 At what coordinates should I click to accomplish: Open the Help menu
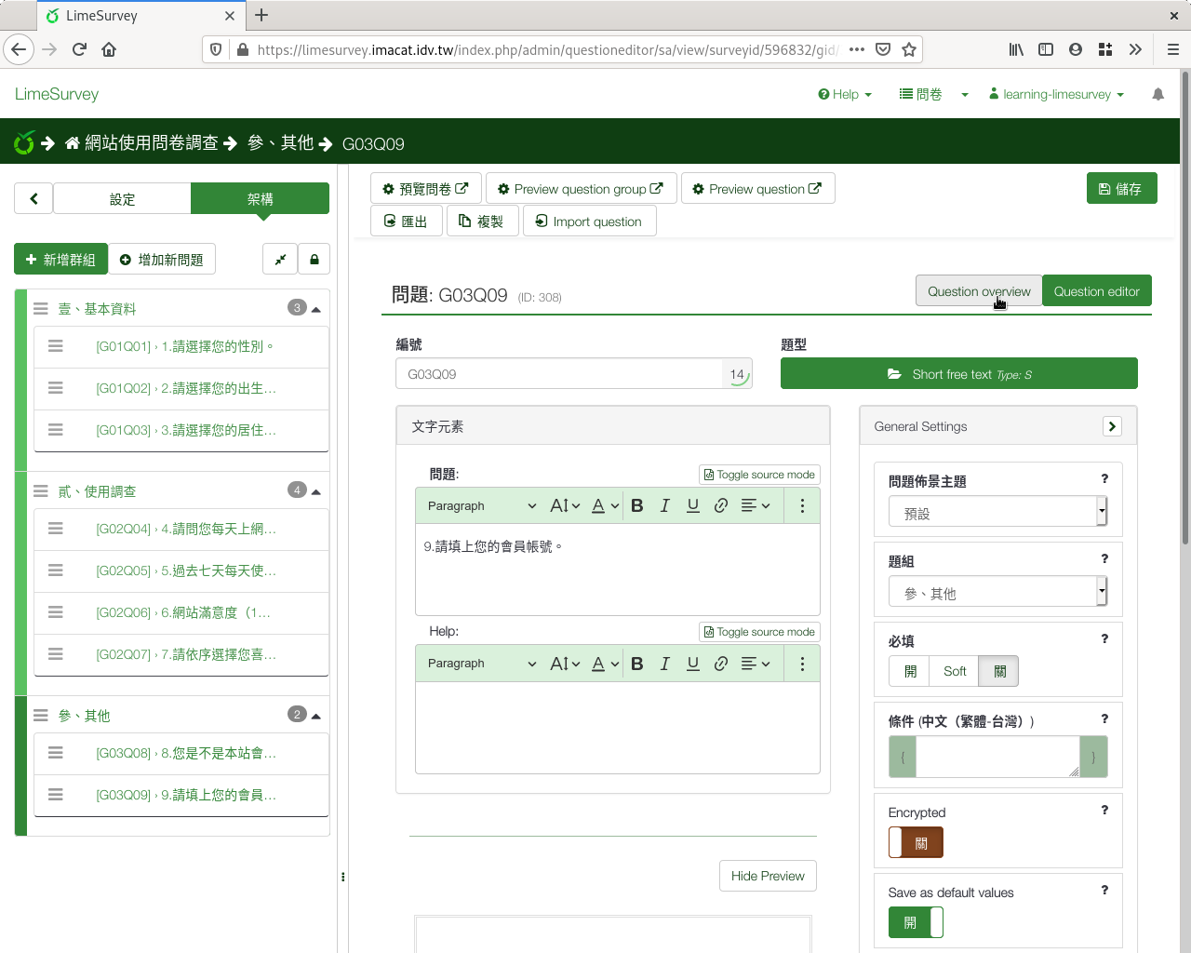[x=845, y=94]
